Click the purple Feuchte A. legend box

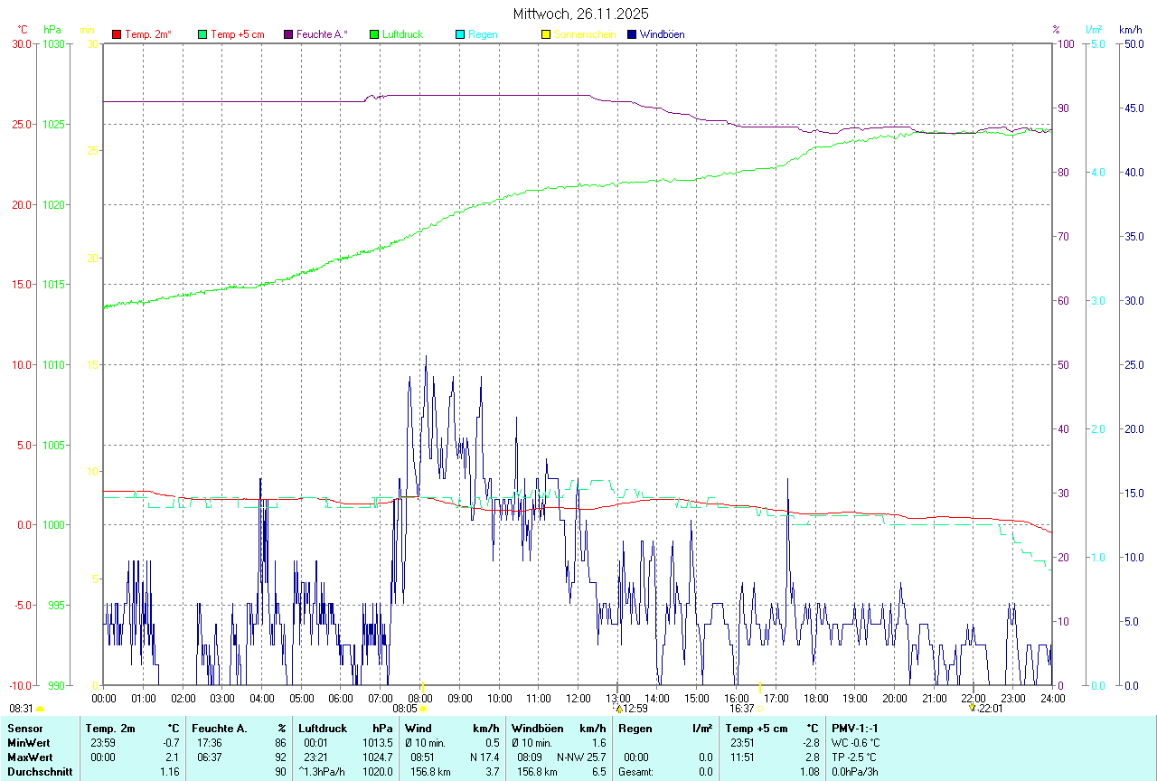(x=288, y=34)
